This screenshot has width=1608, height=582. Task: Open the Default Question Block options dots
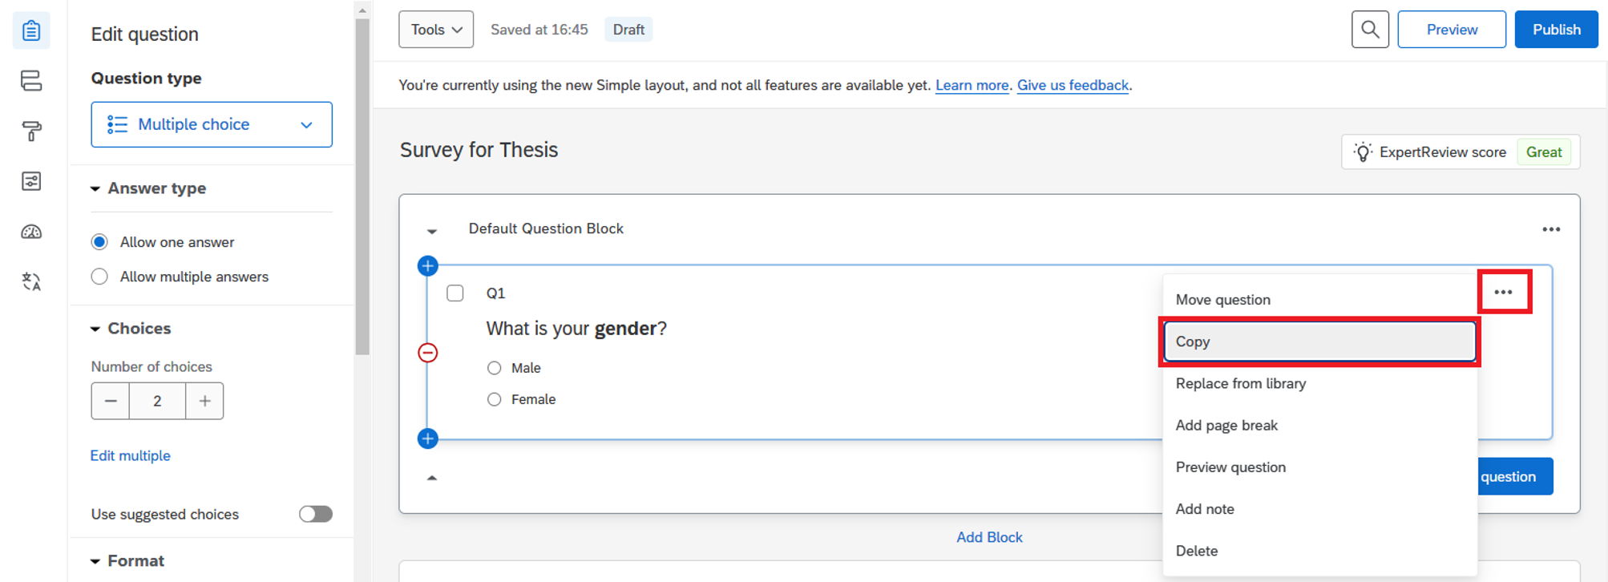[1551, 229]
